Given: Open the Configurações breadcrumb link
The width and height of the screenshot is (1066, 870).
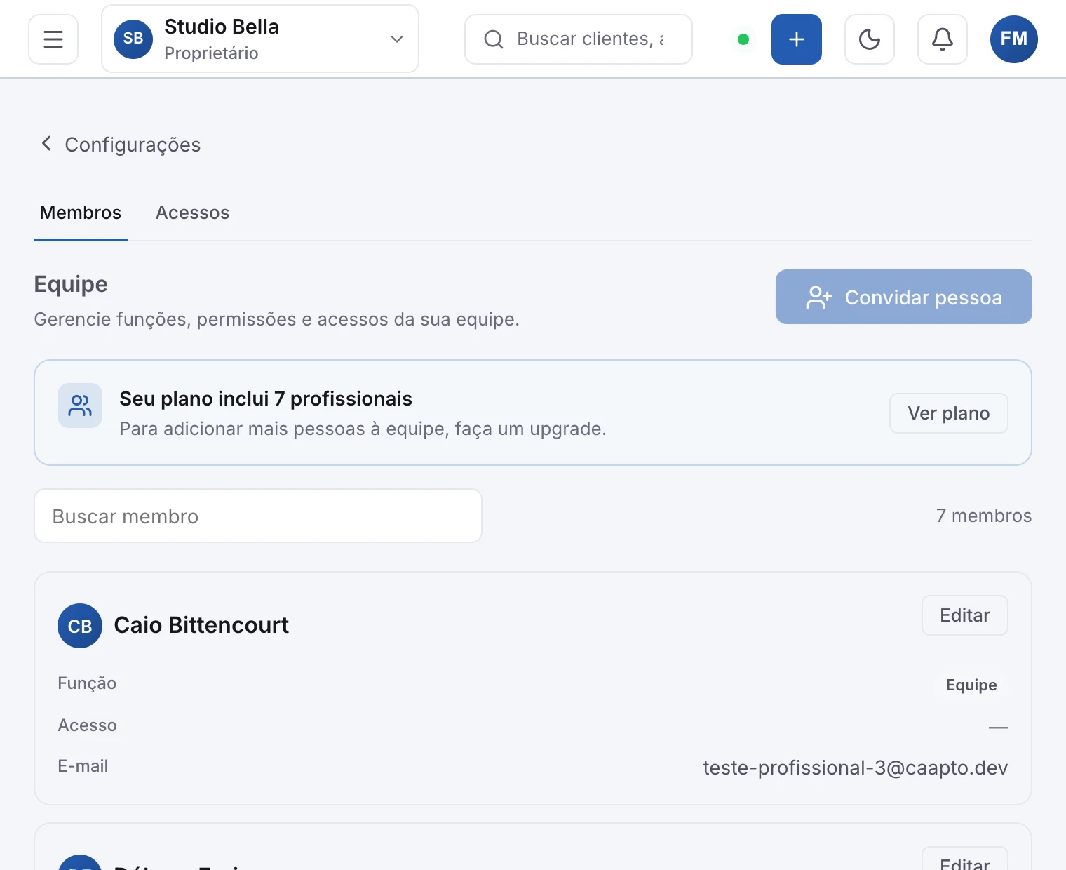Looking at the screenshot, I should pos(133,145).
